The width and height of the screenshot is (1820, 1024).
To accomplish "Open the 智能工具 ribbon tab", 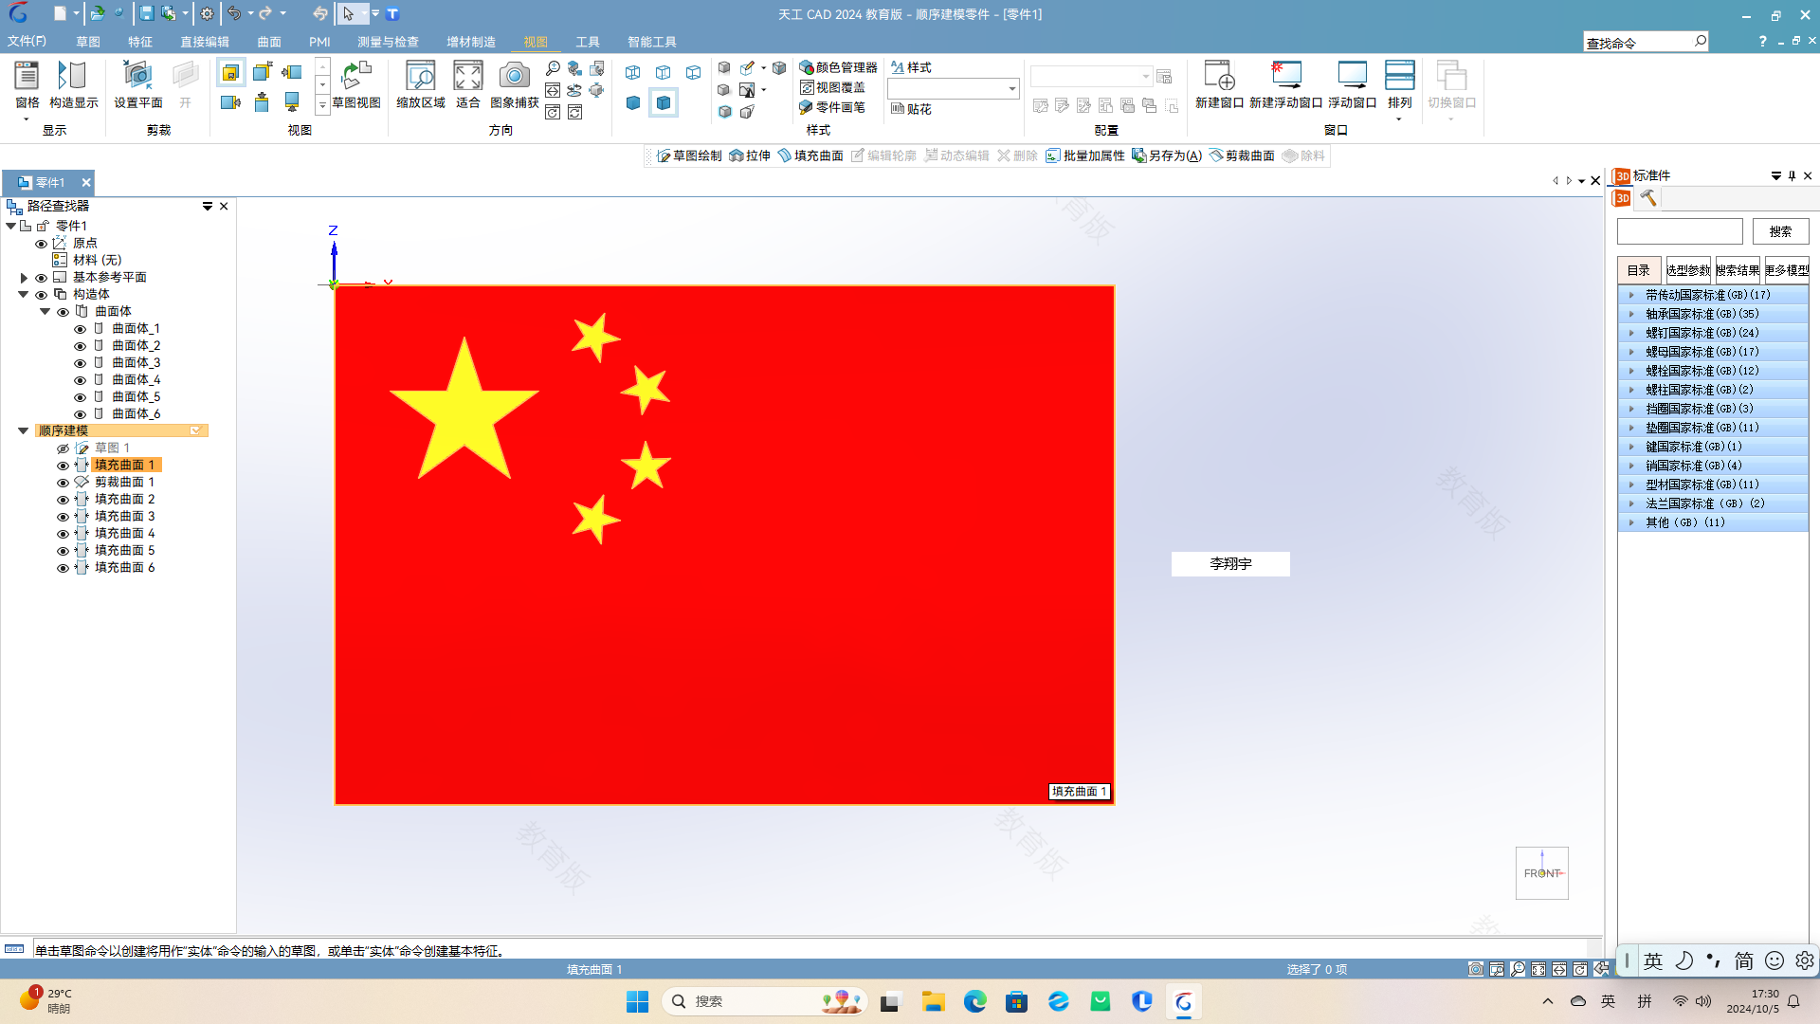I will 652,42.
